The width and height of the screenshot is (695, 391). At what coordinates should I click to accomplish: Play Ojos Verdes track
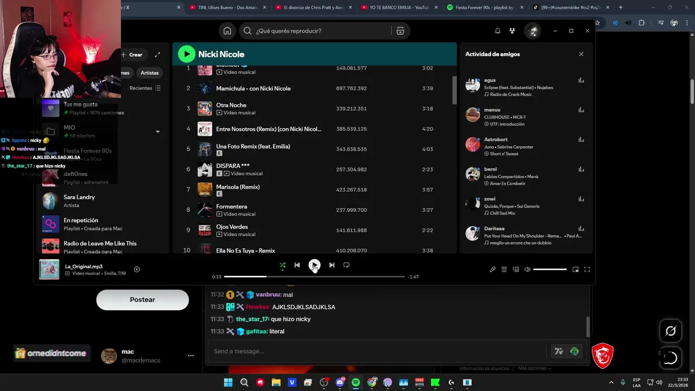315,230
